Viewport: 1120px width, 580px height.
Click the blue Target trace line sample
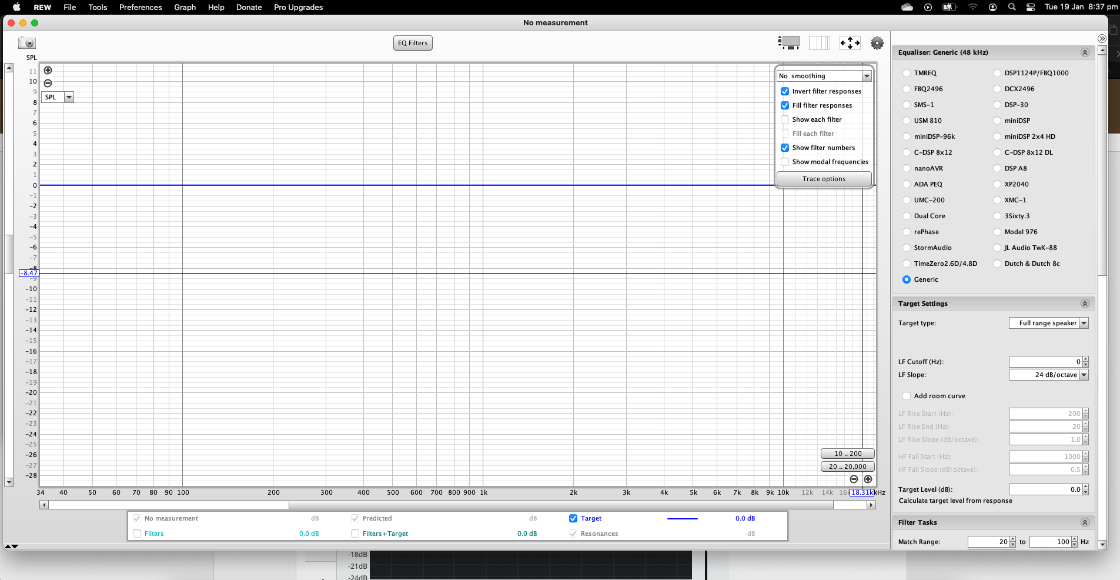[x=682, y=519]
